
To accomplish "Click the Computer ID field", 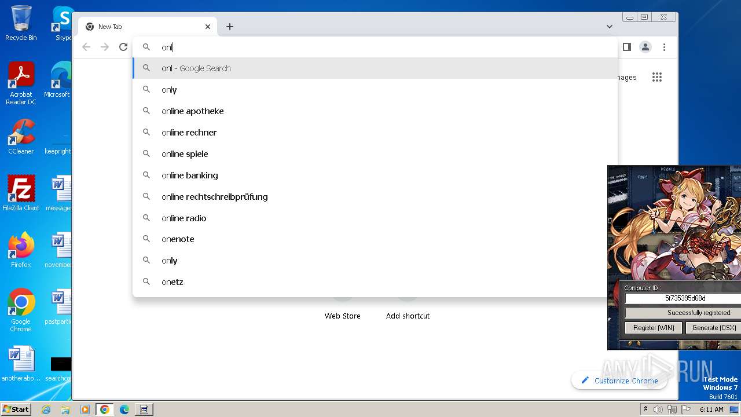I will pyautogui.click(x=683, y=298).
